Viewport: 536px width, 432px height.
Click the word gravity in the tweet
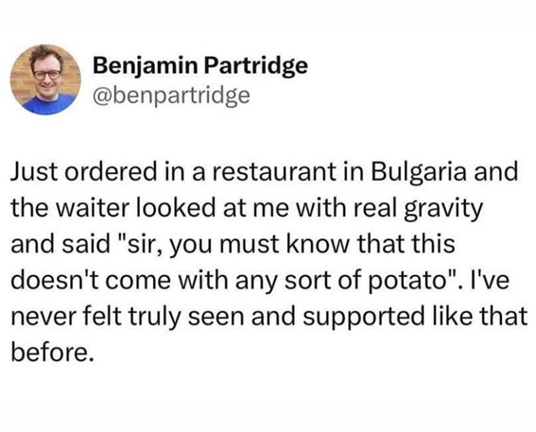(443, 209)
